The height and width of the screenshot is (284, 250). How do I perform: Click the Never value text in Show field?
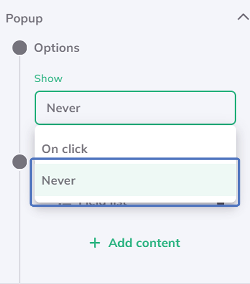pyautogui.click(x=63, y=108)
